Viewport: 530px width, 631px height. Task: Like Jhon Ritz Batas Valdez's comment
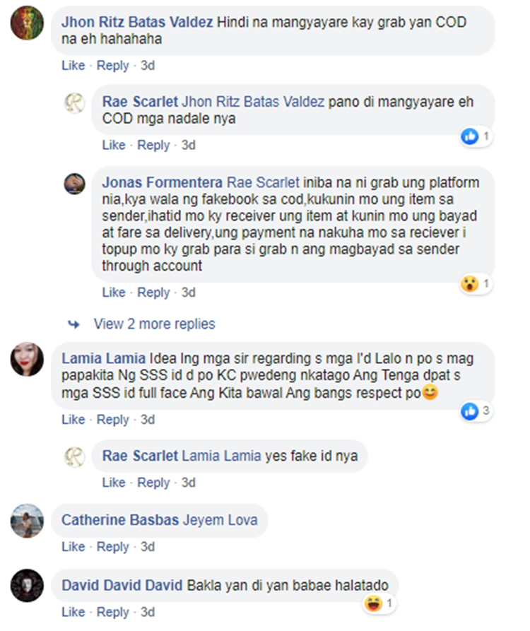click(x=73, y=65)
